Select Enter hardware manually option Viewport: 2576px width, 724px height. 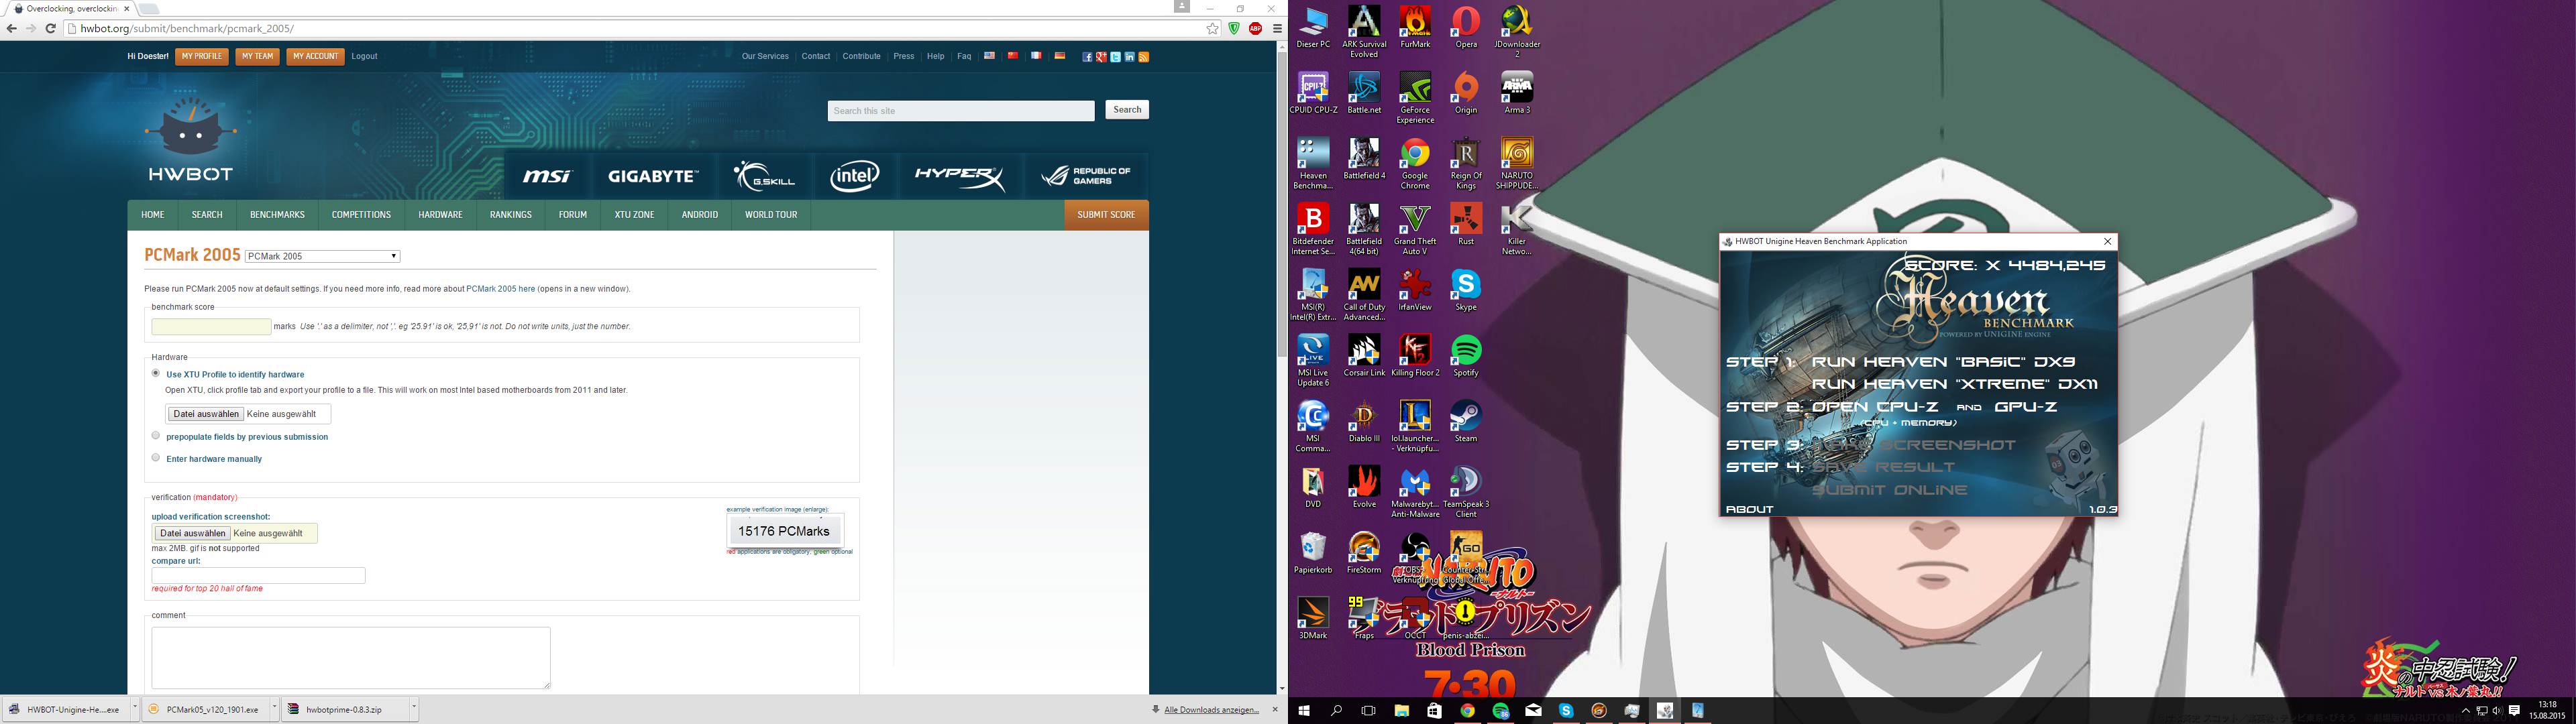coord(155,457)
